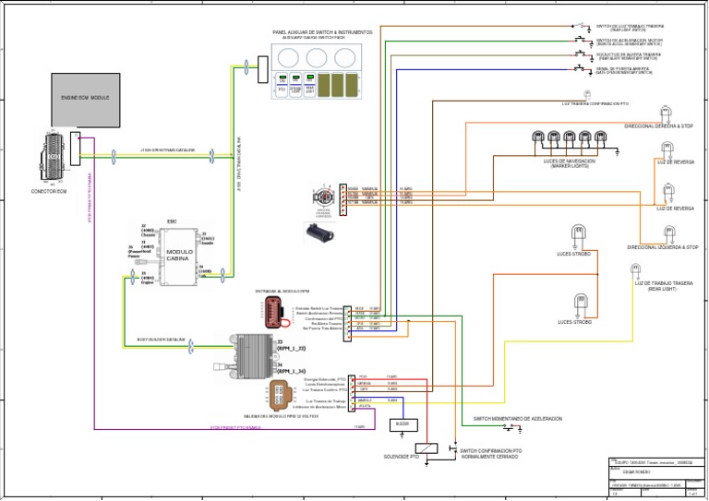This screenshot has width=709, height=501.
Task: Click the J3 (RPM_1_J3) connector label
Action: 291,346
